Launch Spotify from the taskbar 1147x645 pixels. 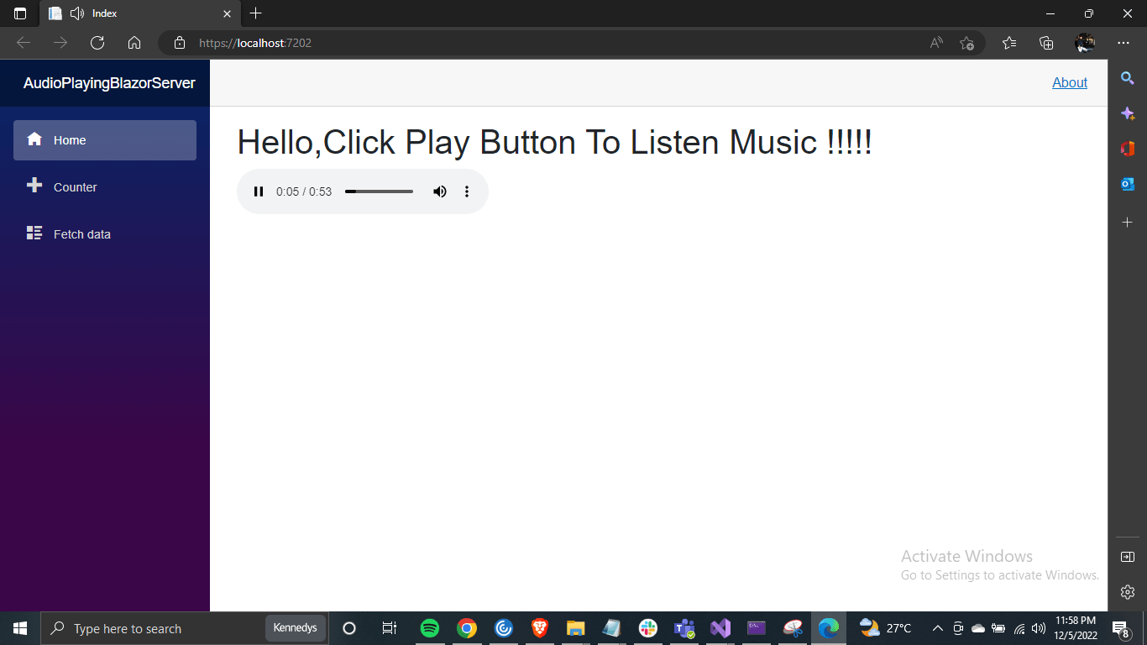tap(430, 628)
